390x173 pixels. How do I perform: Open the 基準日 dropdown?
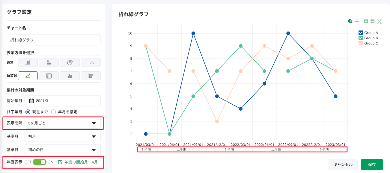[62, 150]
